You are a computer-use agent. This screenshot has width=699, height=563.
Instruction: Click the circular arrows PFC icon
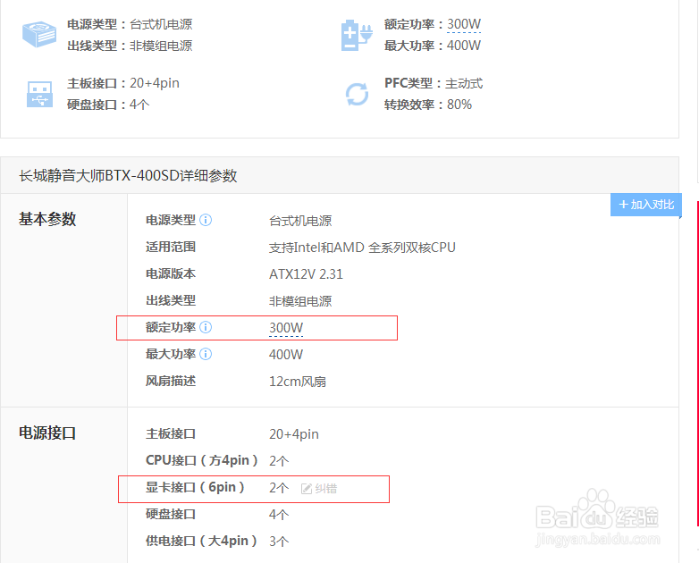pos(357,94)
